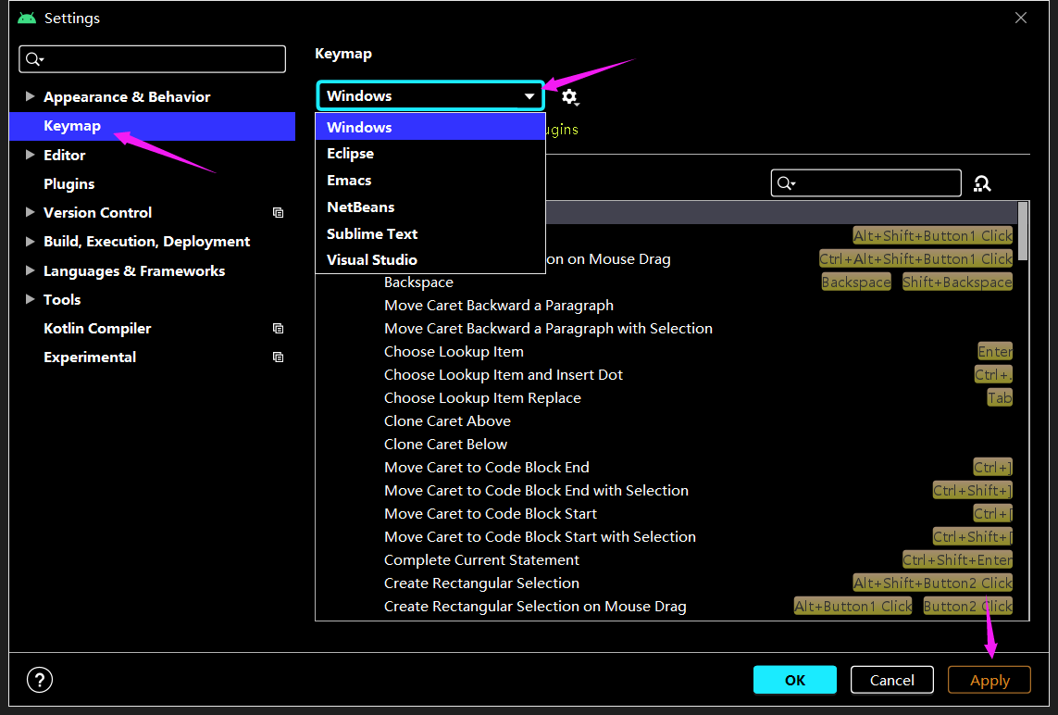Click Ctrl+Alt+Shift+Button1 Click shortcut label

coord(915,259)
